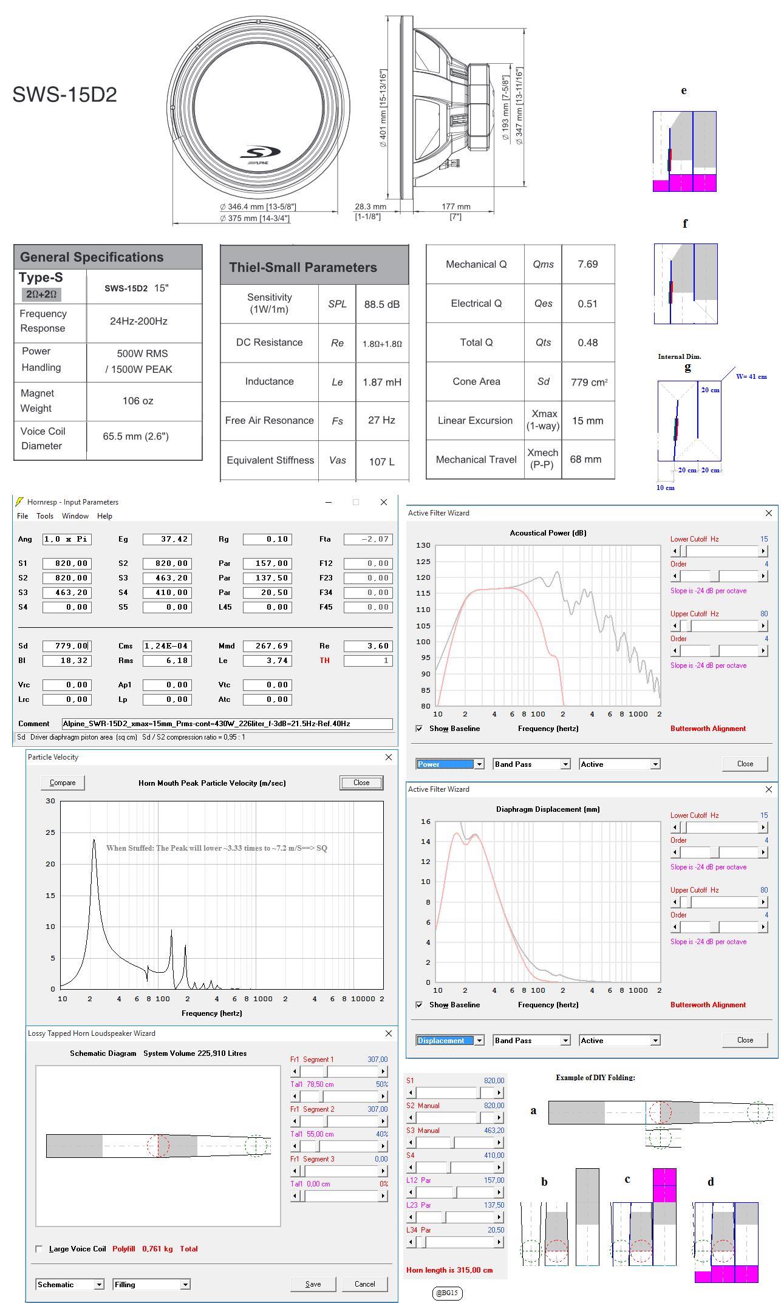781x1303 pixels.
Task: Click left arrow of the S4 slider
Action: tap(411, 1168)
